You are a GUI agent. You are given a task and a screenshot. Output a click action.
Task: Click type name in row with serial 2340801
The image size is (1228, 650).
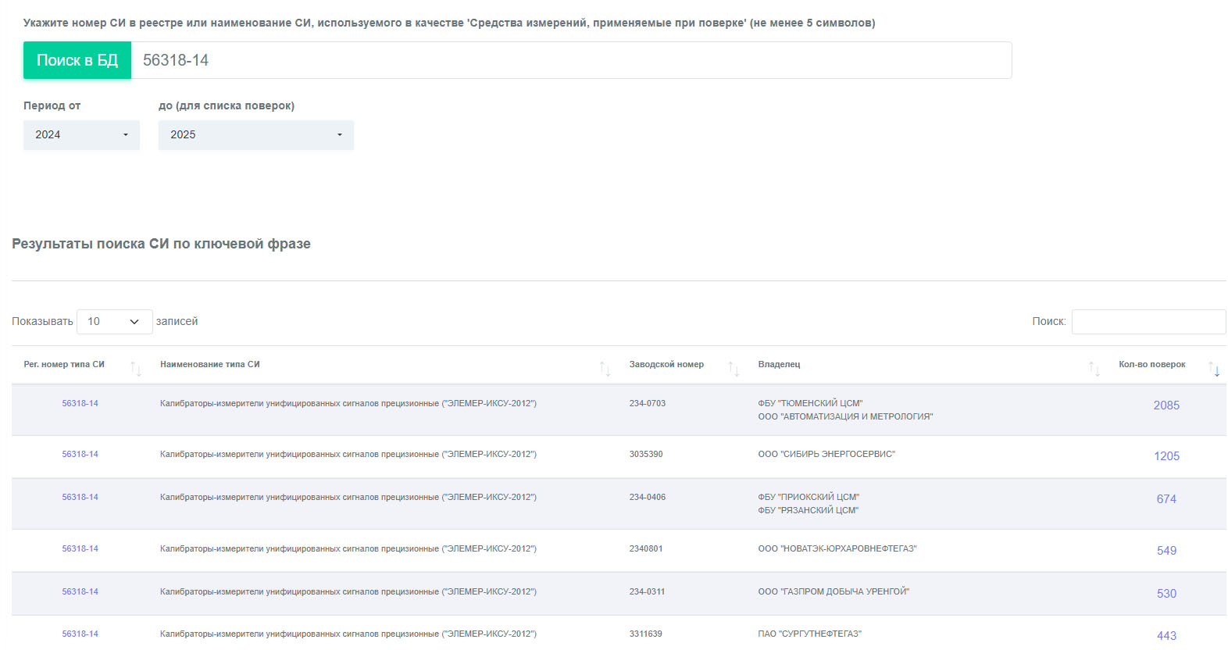click(348, 549)
